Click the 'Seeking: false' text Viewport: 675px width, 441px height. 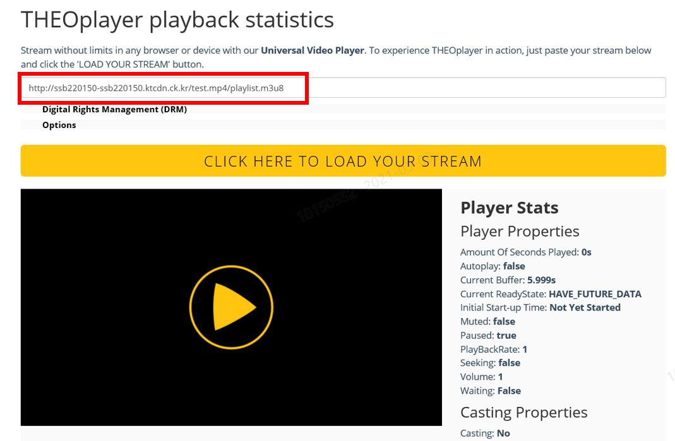tap(491, 363)
